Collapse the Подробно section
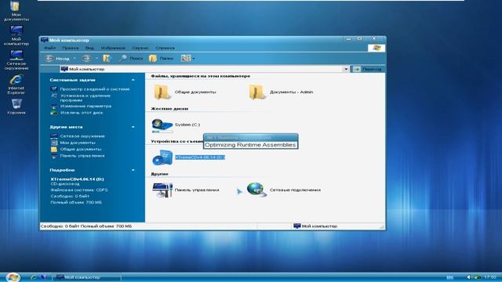Image resolution: width=502 pixels, height=282 pixels. click(133, 170)
